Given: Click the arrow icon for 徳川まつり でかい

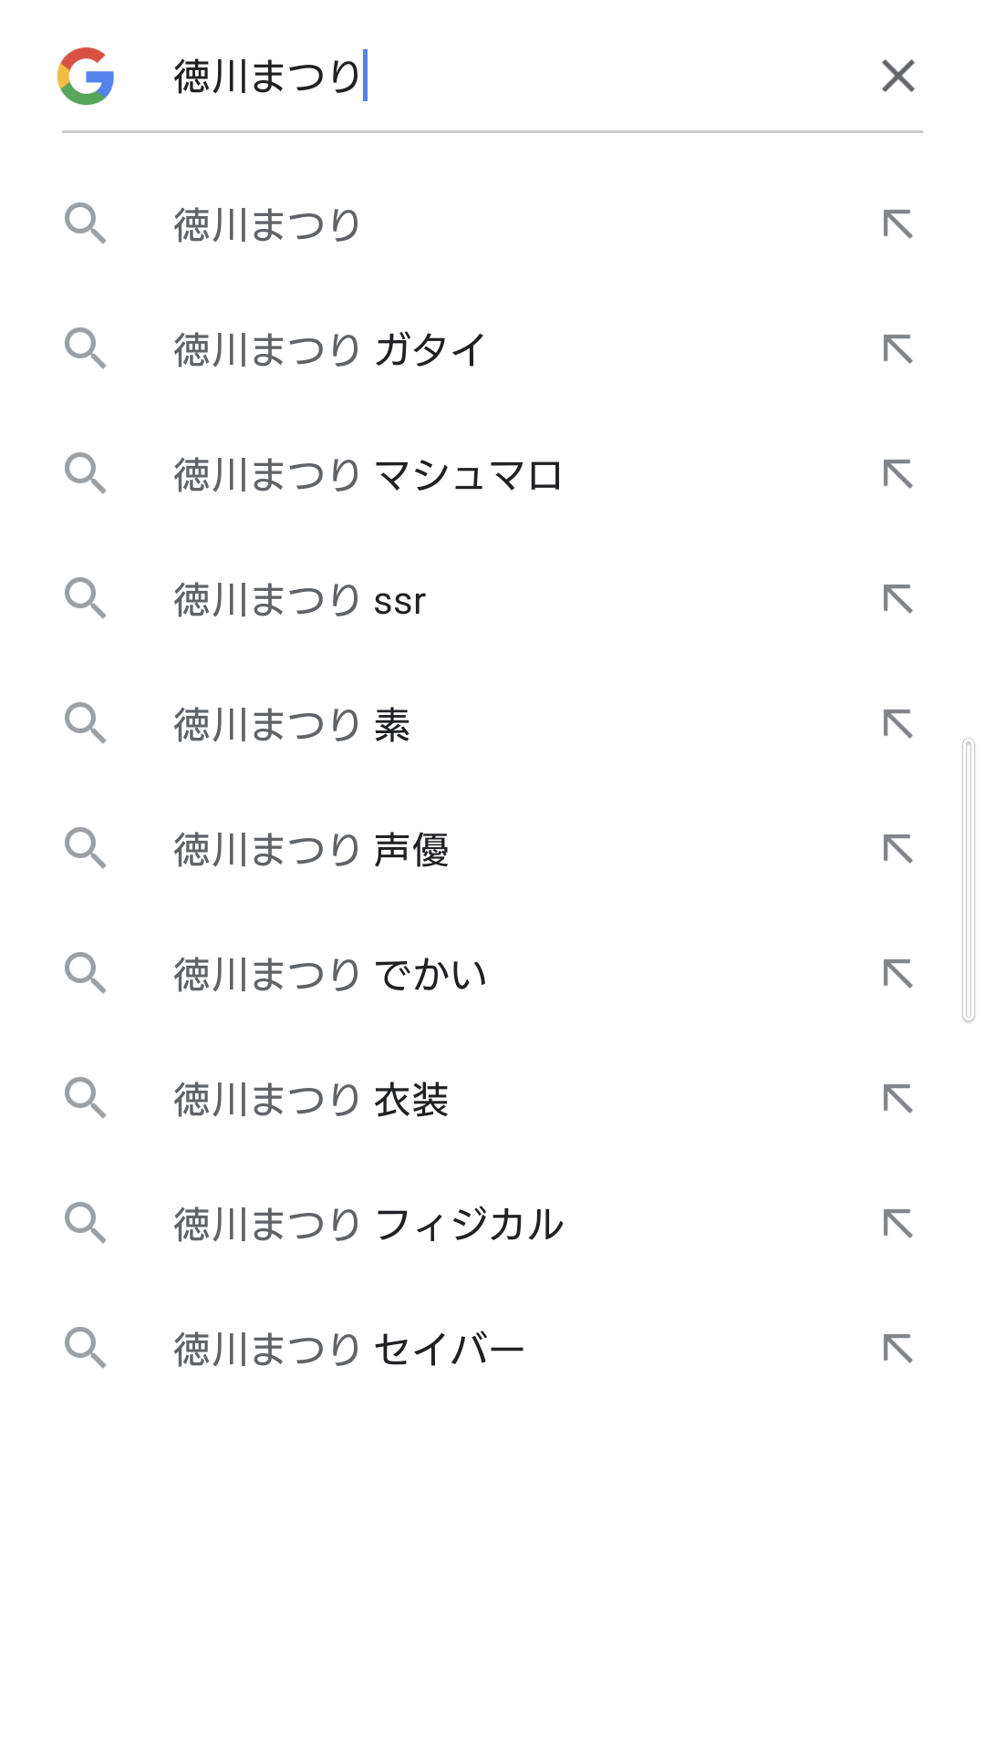Looking at the screenshot, I should point(897,974).
